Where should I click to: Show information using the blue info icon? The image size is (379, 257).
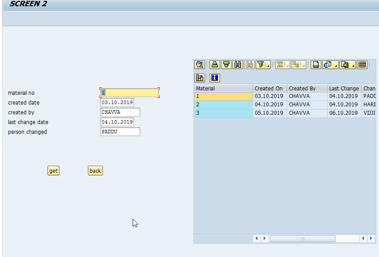coord(215,78)
